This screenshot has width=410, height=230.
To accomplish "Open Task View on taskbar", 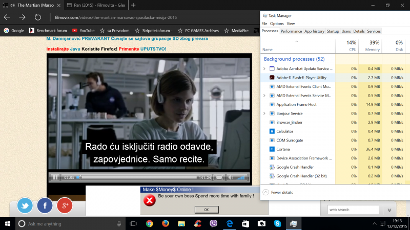I will click(x=133, y=224).
